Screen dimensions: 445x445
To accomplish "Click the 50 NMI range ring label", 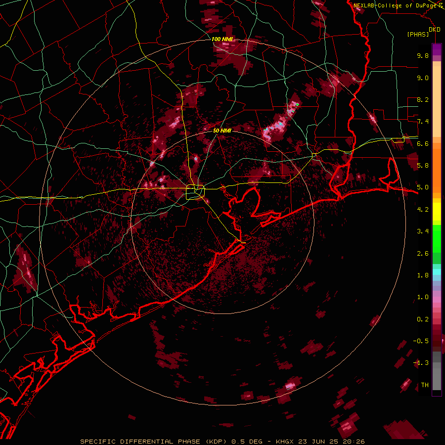I will 222,131.
